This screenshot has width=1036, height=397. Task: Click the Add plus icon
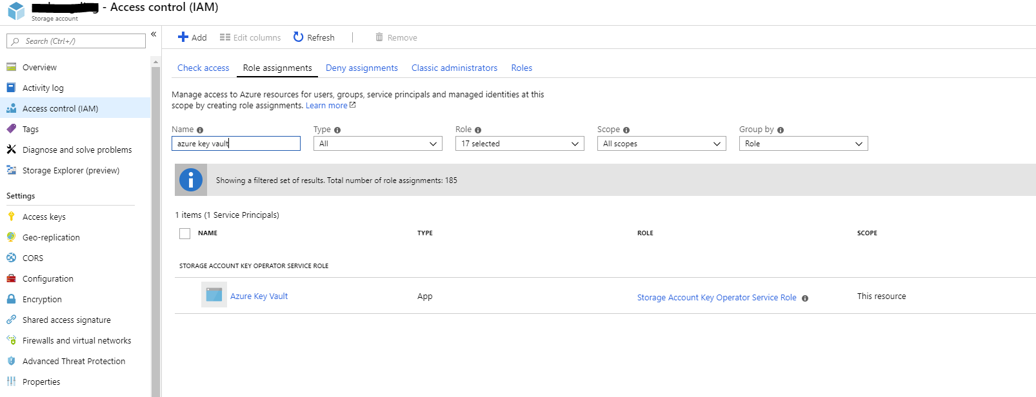point(183,37)
